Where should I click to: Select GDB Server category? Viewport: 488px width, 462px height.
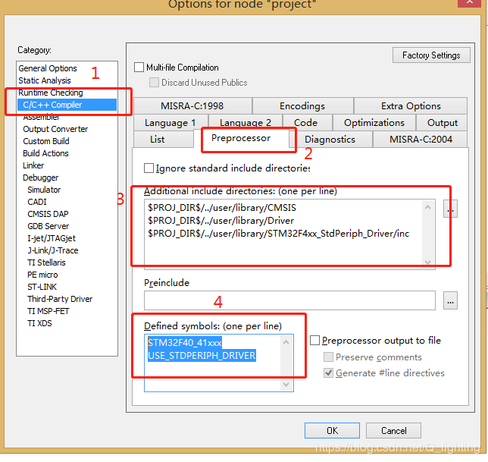[x=48, y=226]
